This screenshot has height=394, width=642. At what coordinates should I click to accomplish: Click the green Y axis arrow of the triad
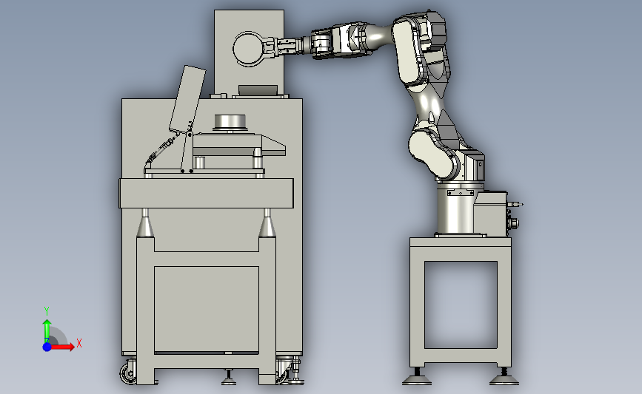[x=47, y=331]
